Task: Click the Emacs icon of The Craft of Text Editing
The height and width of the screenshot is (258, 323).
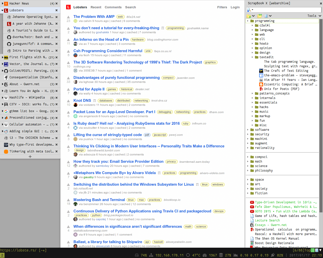Action: pyautogui.click(x=261, y=71)
